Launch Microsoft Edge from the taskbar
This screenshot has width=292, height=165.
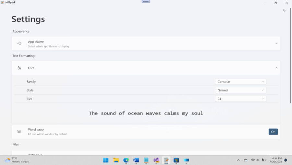click(x=126, y=160)
